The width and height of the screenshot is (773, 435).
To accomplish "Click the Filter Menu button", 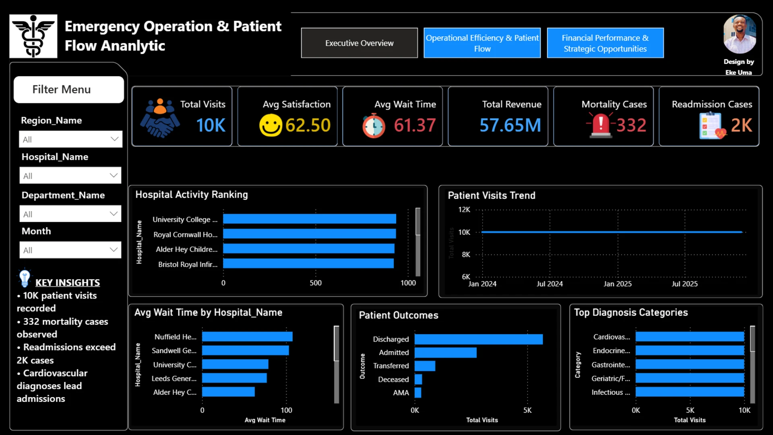I will coord(69,89).
